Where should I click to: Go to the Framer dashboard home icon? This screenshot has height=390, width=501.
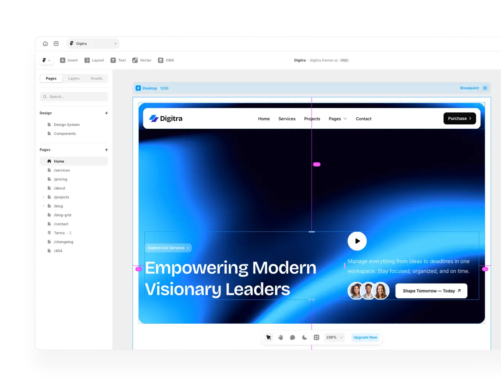point(45,44)
